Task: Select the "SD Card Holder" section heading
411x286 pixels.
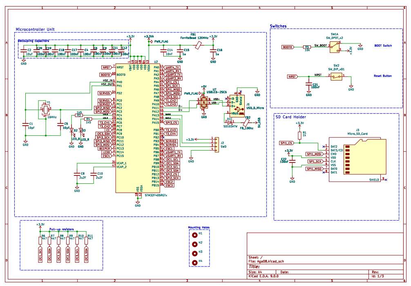Action: [x=291, y=117]
